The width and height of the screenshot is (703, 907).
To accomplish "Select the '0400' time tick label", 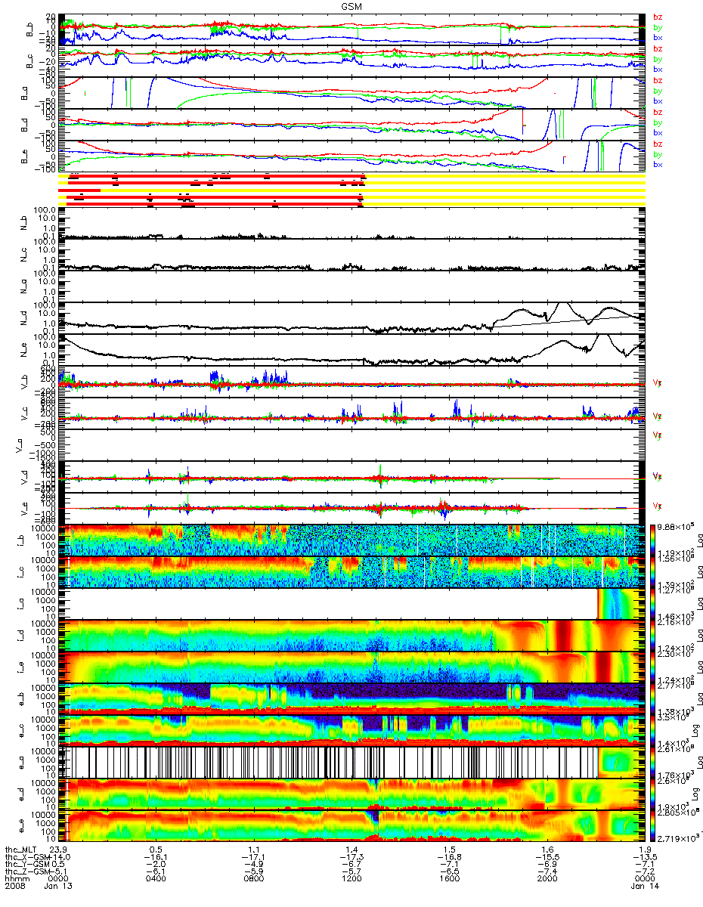I will 156,880.
